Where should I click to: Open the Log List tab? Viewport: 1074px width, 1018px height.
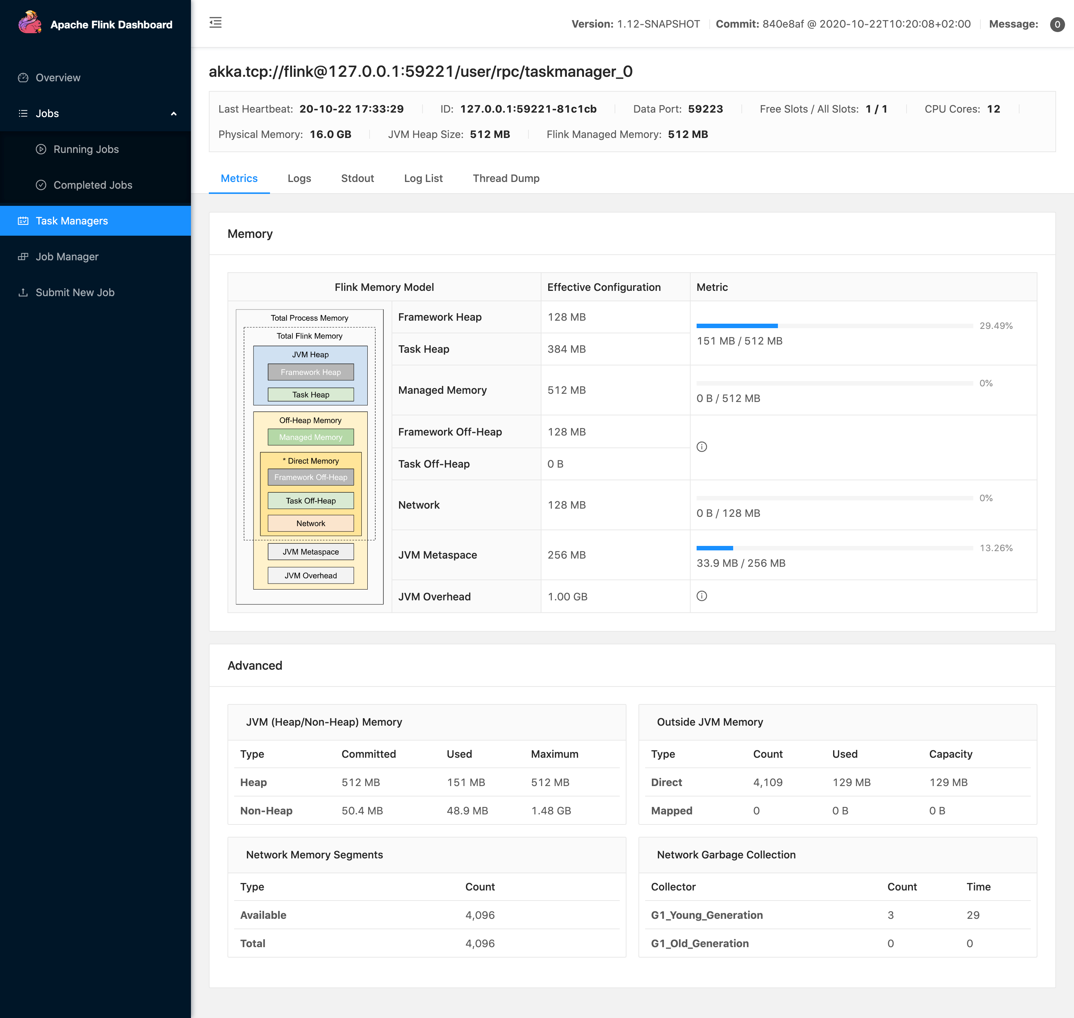[423, 179]
